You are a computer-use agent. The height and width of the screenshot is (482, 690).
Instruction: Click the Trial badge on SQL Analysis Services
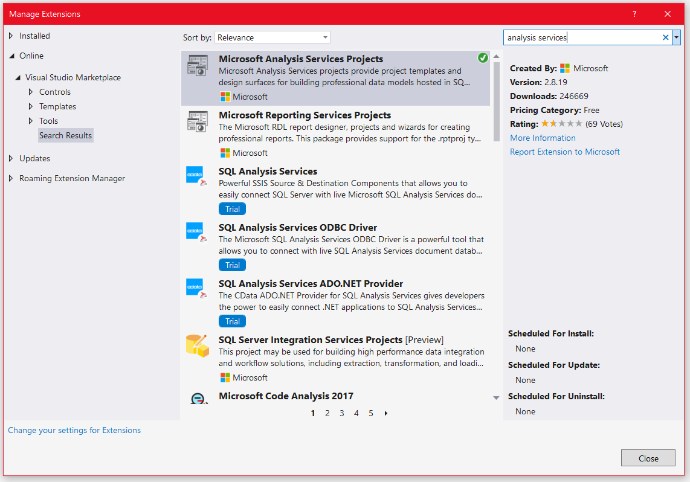pyautogui.click(x=232, y=208)
